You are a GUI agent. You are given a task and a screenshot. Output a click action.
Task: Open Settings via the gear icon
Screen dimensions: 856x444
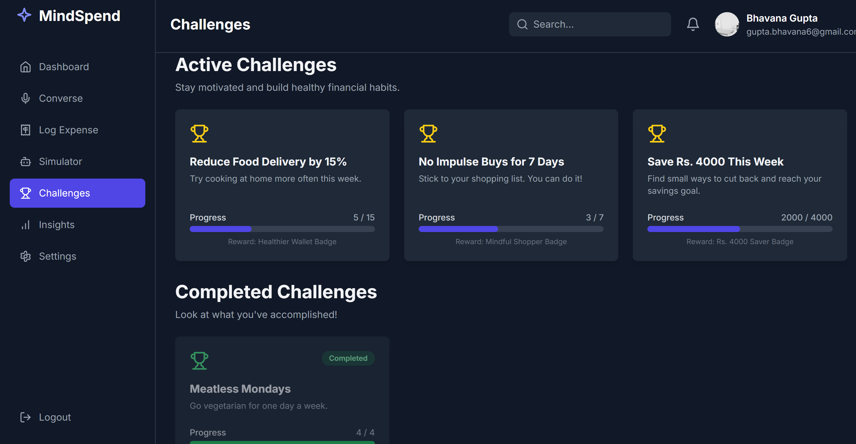coord(26,256)
